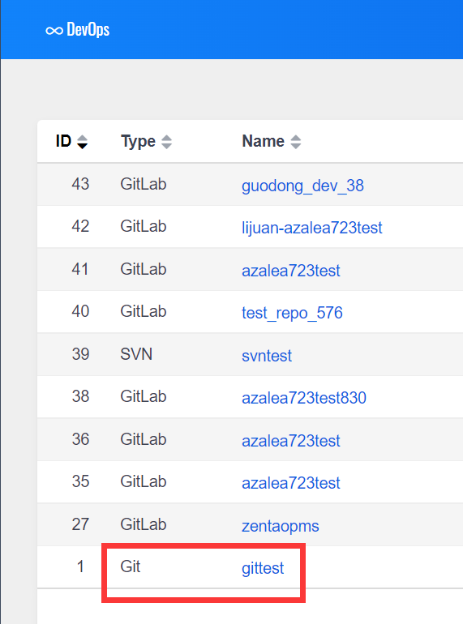Screen dimensions: 463x624
Task: Open test_repo_576 repository link
Action: (292, 313)
